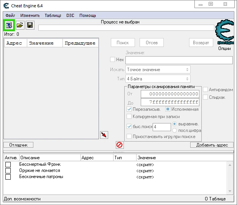Screen dimensions: 237x205
Task: Click Значение column header in cheat table
Action: click(x=185, y=158)
